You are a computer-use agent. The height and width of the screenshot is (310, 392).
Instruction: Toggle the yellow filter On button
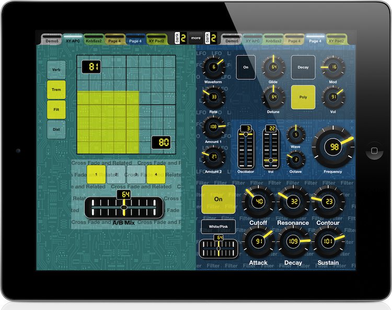click(x=218, y=199)
